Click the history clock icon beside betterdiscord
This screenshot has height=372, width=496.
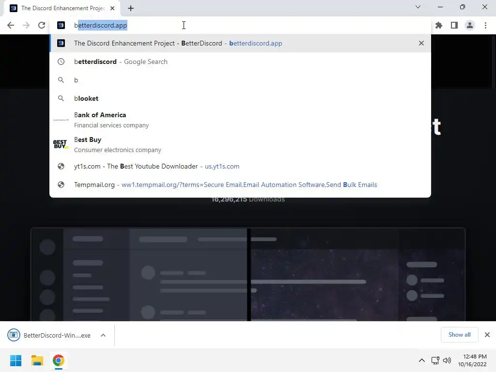coord(61,62)
